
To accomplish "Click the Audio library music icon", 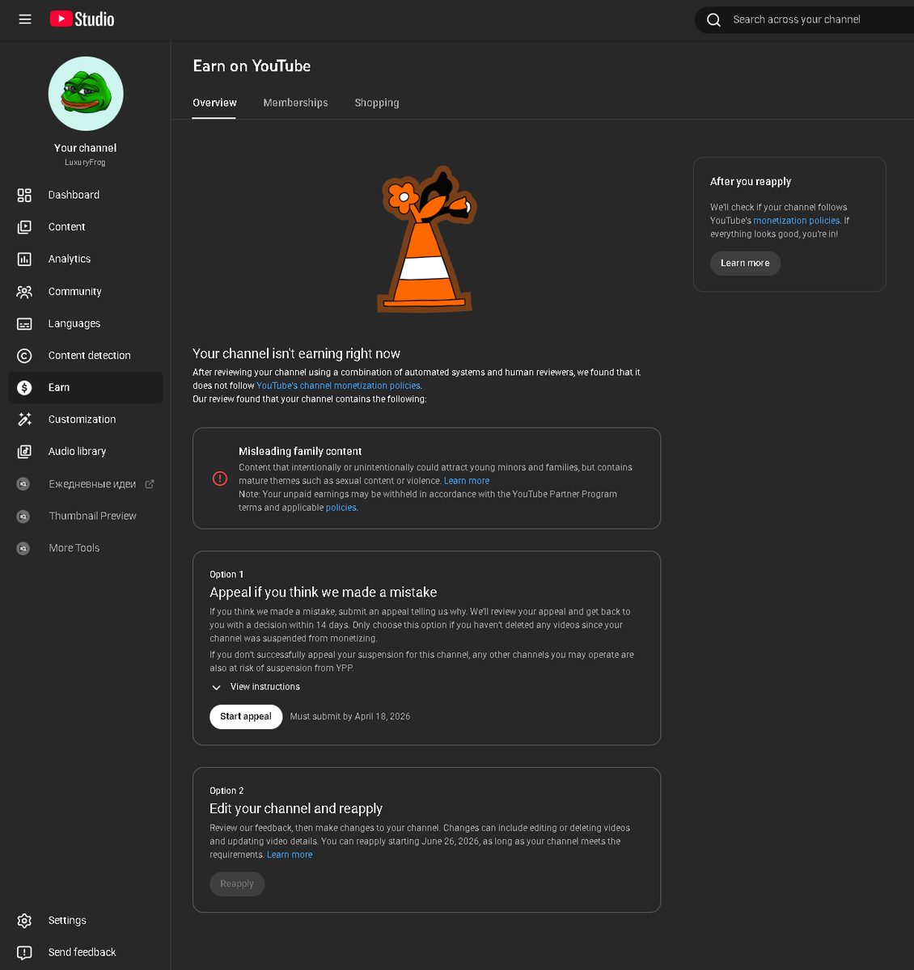I will pyautogui.click(x=24, y=452).
